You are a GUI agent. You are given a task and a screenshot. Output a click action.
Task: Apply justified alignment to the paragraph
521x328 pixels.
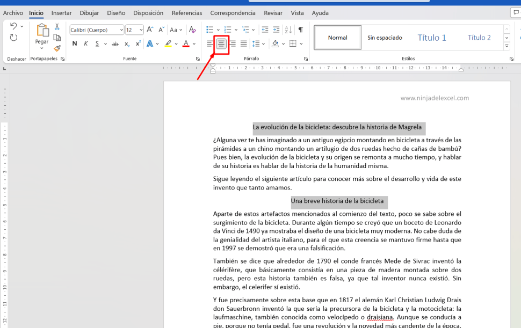243,44
